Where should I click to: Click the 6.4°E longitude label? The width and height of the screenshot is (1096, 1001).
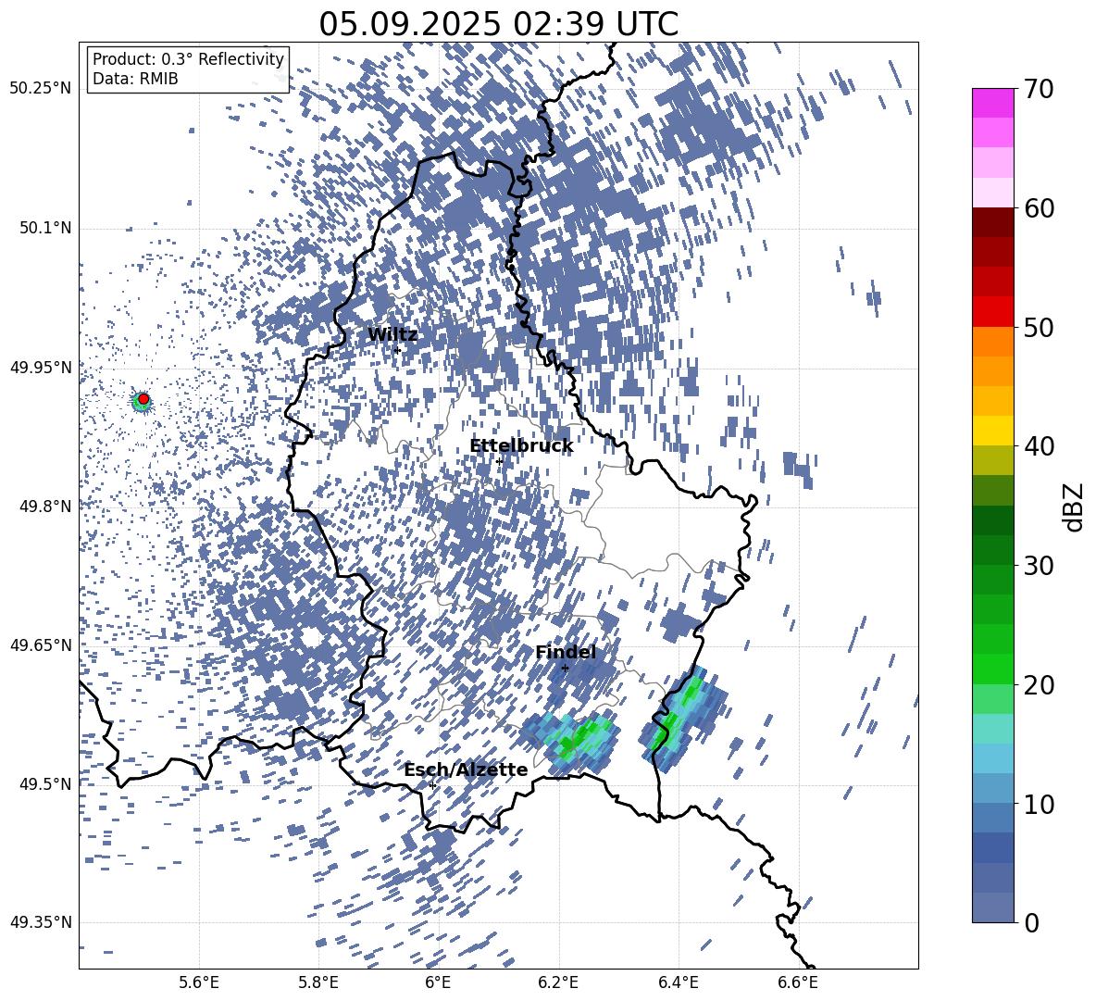(x=678, y=982)
